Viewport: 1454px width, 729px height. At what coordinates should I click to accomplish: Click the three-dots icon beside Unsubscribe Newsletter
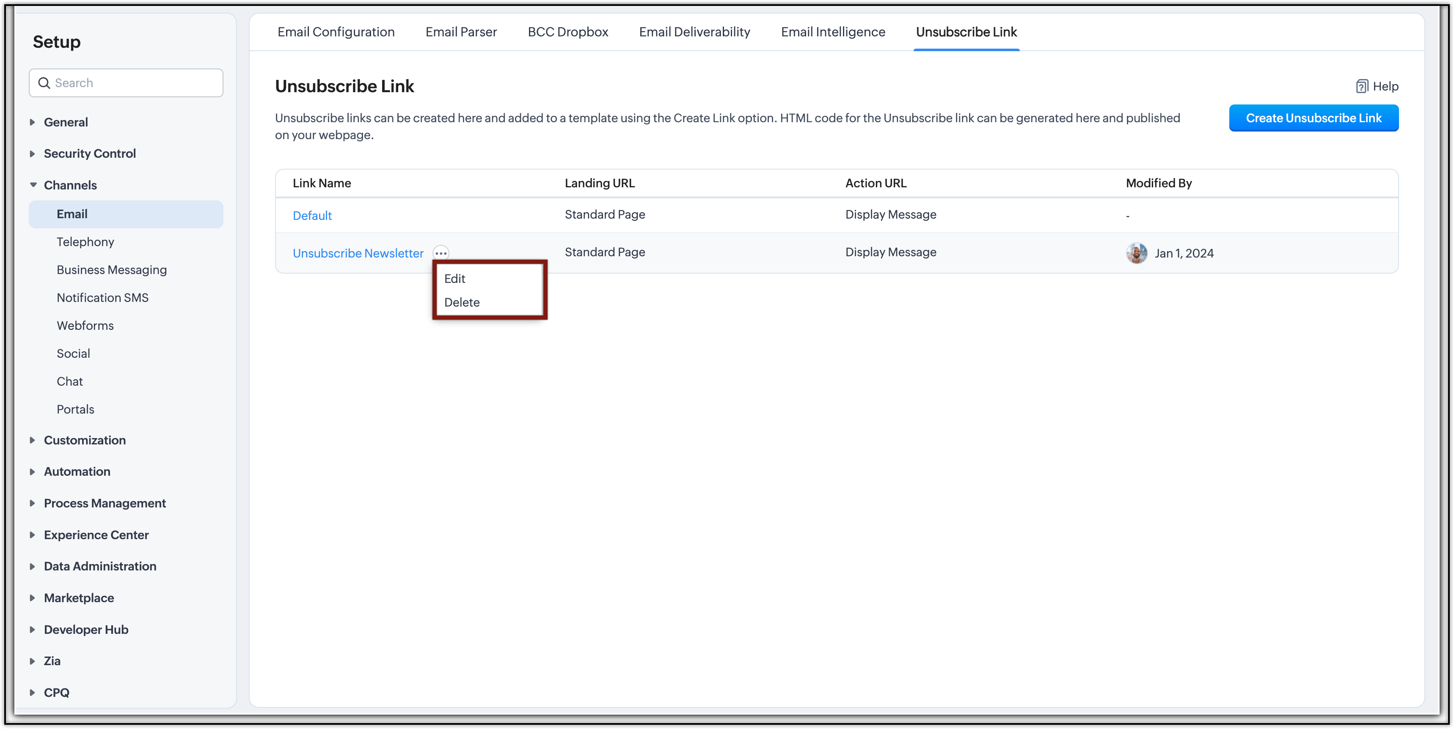tap(441, 253)
